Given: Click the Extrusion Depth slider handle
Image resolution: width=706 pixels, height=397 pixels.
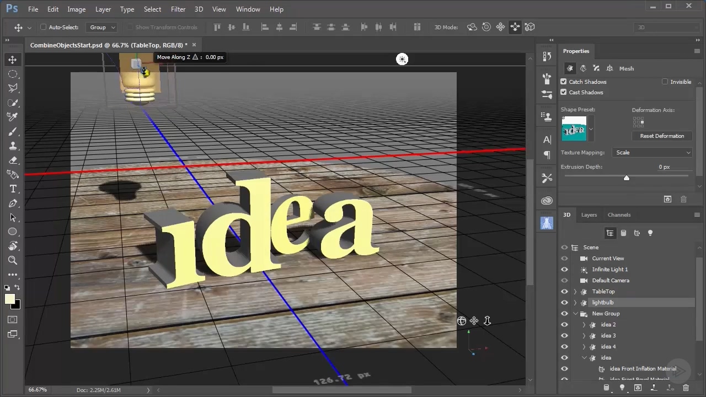Looking at the screenshot, I should (x=626, y=178).
